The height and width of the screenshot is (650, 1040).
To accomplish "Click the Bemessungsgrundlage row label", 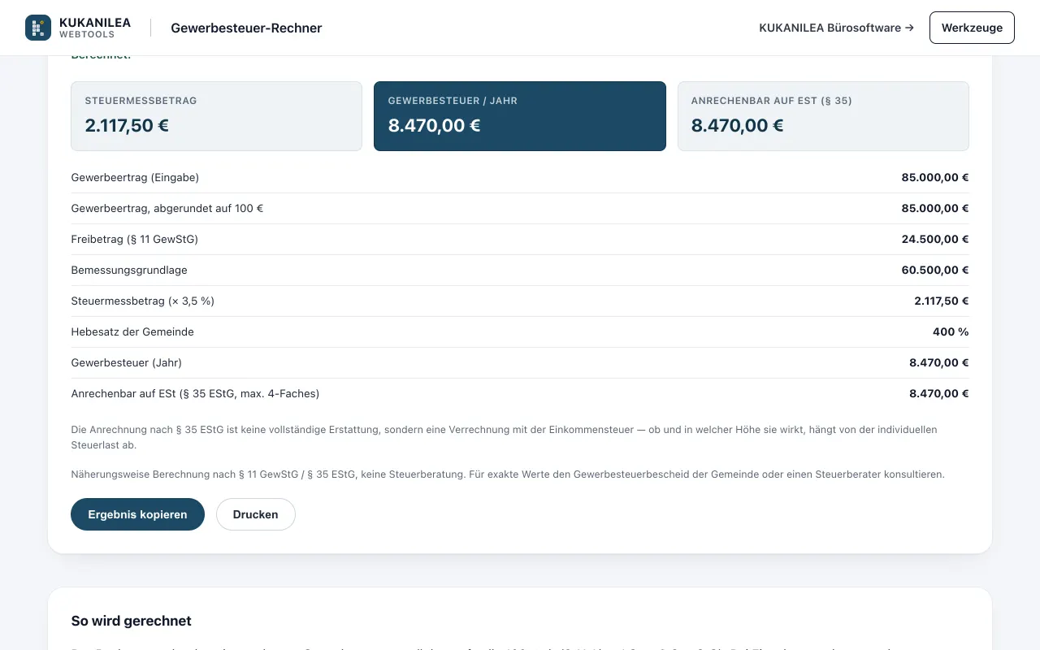I will [x=129, y=270].
